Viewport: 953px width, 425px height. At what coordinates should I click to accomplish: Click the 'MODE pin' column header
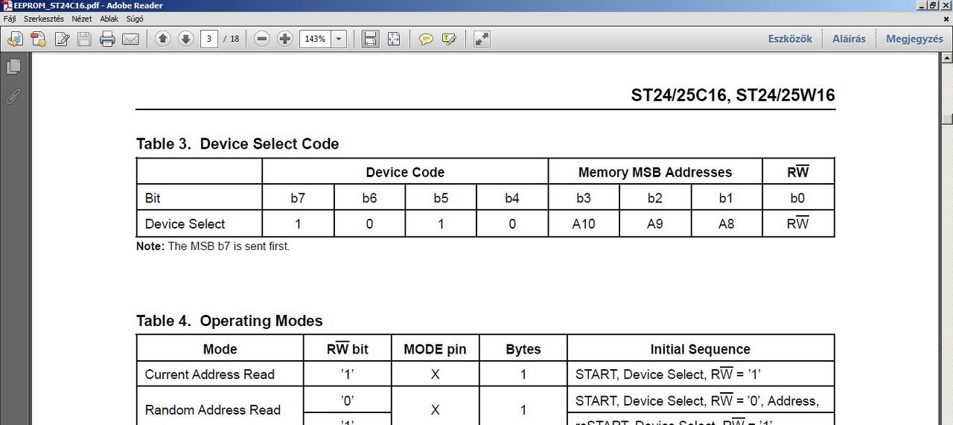click(435, 349)
